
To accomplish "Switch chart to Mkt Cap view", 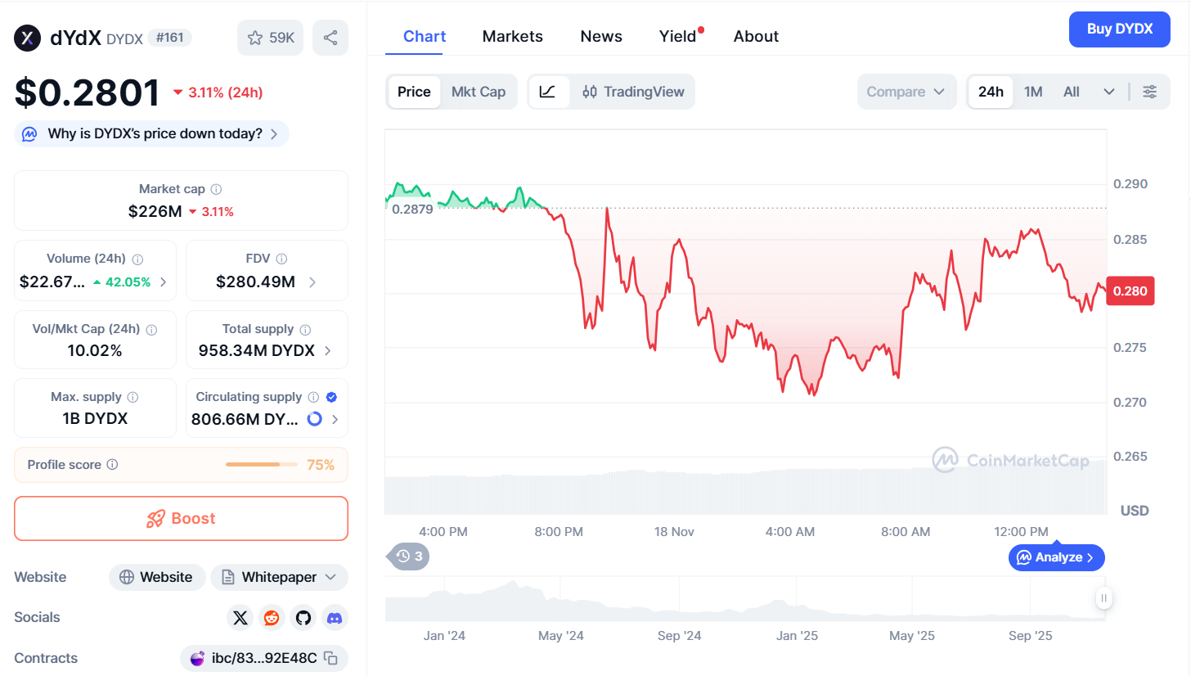I will coord(479,92).
